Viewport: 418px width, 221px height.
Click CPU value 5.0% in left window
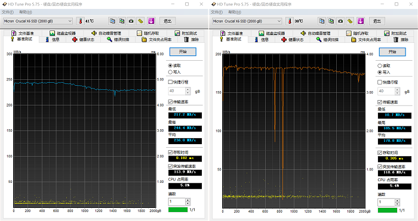[185, 186]
